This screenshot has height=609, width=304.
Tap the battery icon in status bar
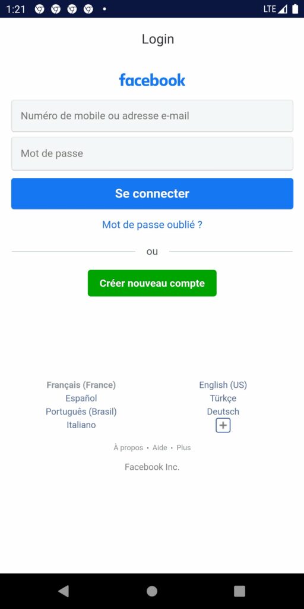point(296,9)
